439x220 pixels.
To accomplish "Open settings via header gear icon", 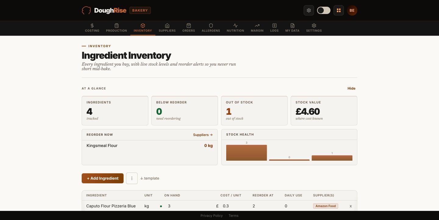I will (x=309, y=10).
